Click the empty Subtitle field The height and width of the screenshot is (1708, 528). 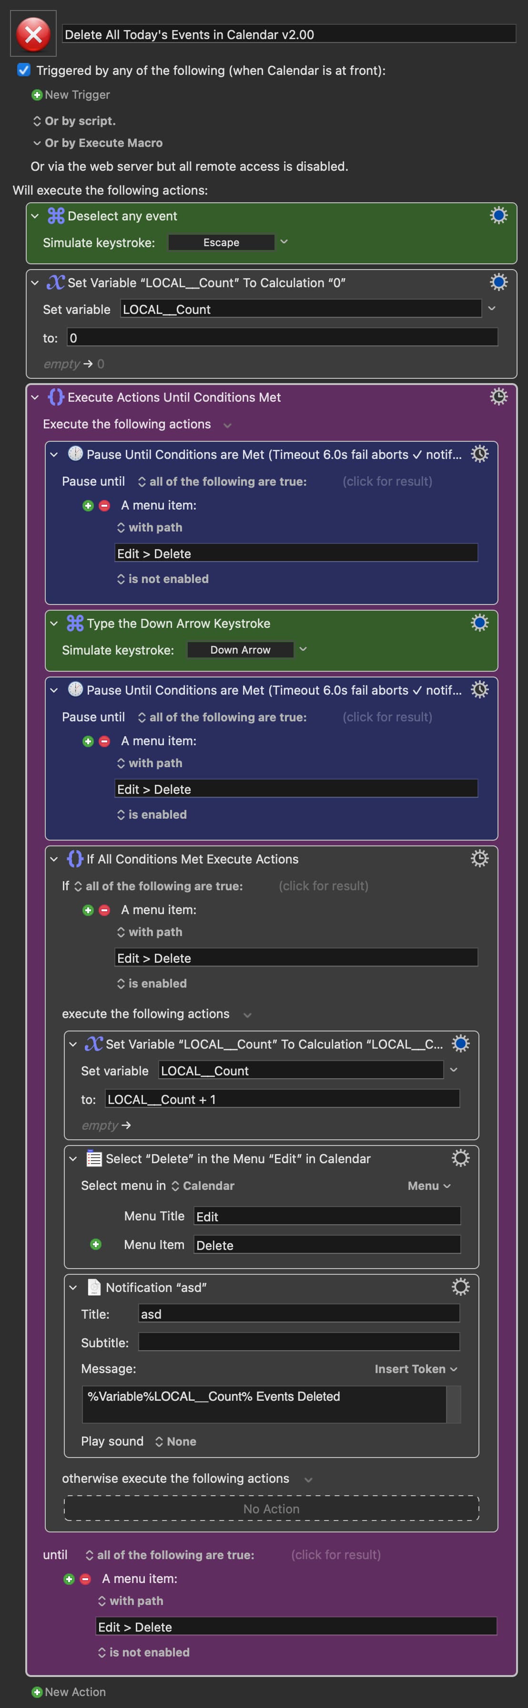click(x=299, y=1342)
